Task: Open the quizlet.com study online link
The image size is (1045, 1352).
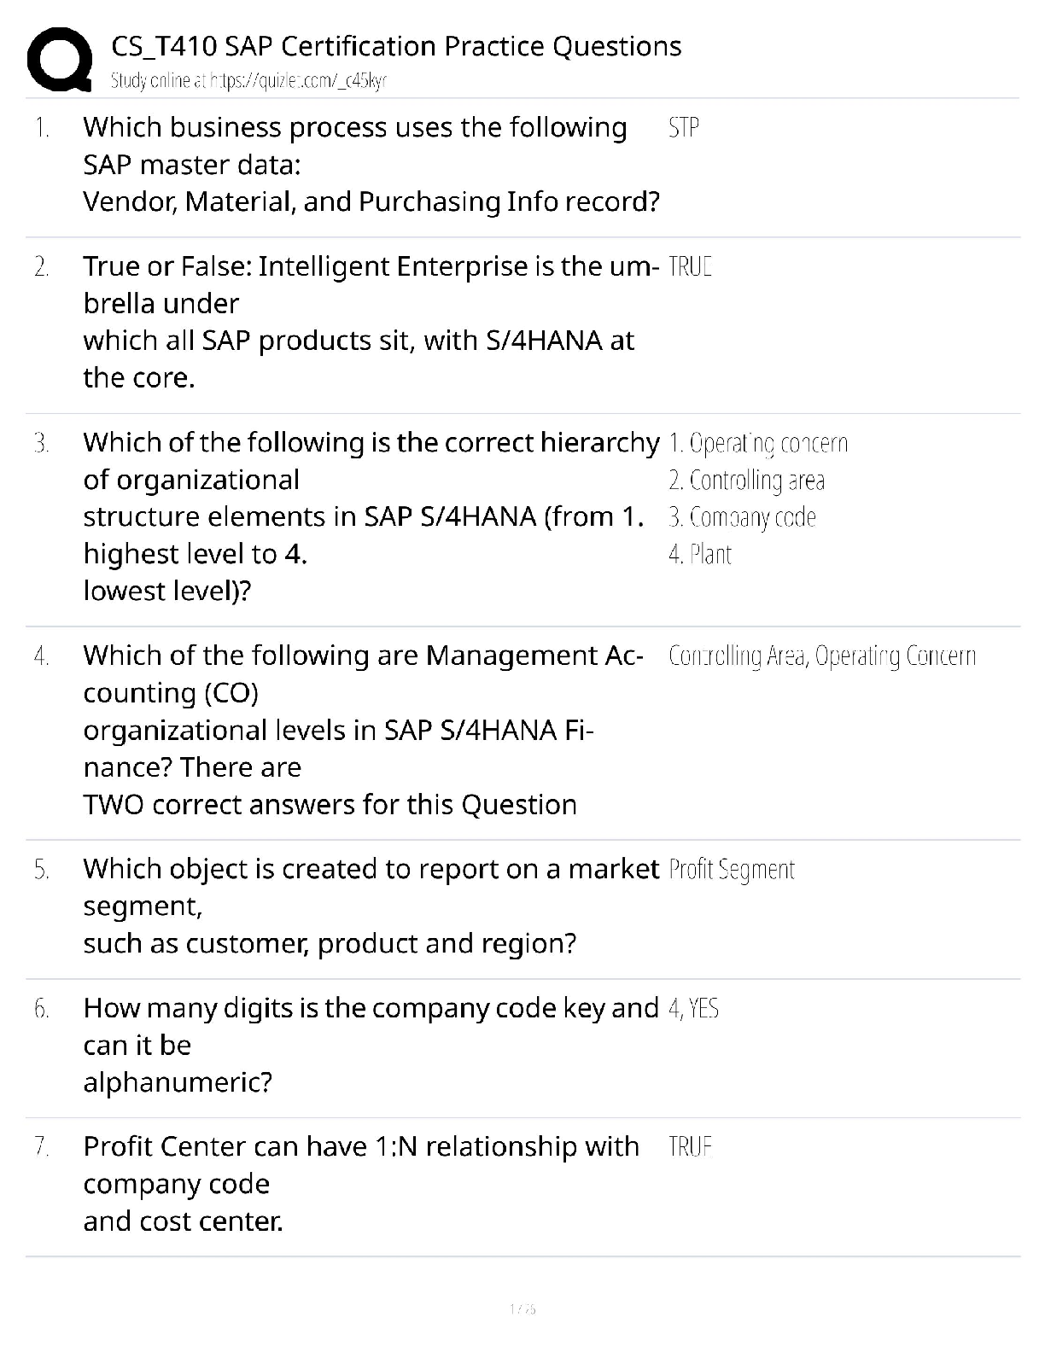Action: coord(248,81)
